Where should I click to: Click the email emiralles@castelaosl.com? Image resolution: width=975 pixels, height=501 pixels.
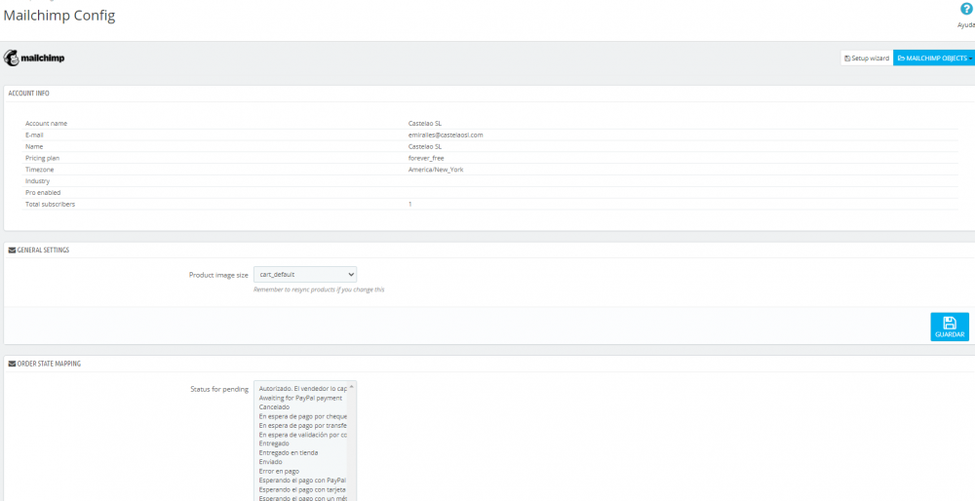446,135
